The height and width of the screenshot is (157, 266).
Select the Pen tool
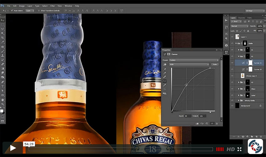(x=3, y=82)
